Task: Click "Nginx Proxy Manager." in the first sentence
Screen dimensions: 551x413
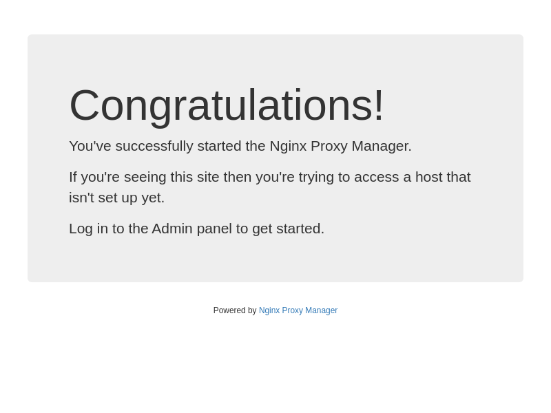Action: coord(340,146)
